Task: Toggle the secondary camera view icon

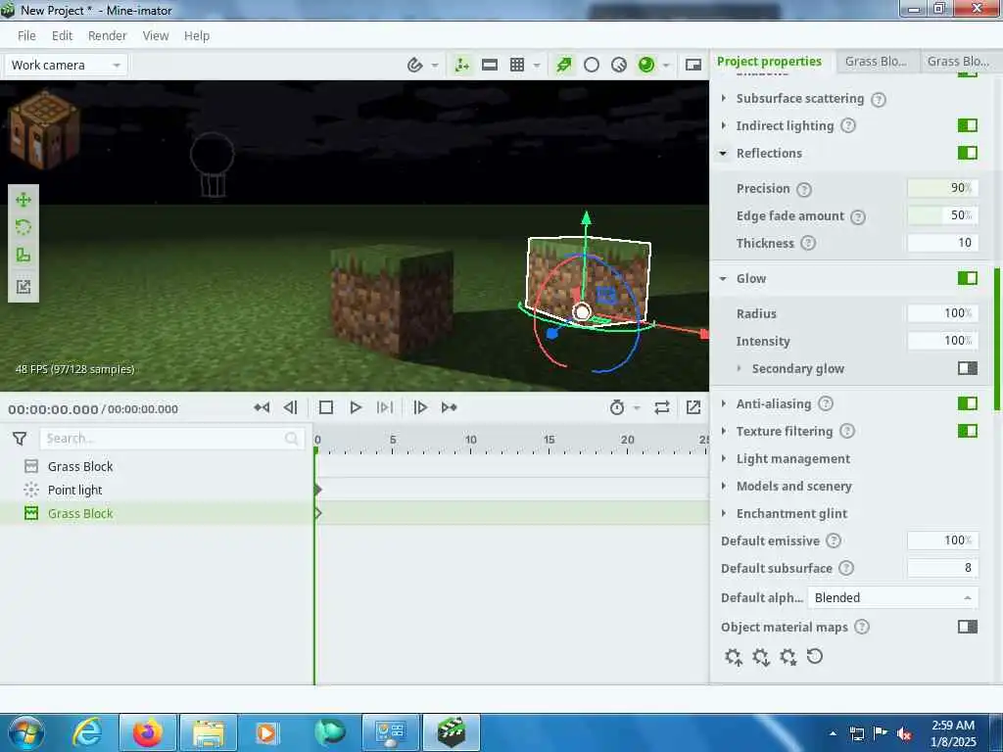Action: tap(693, 65)
